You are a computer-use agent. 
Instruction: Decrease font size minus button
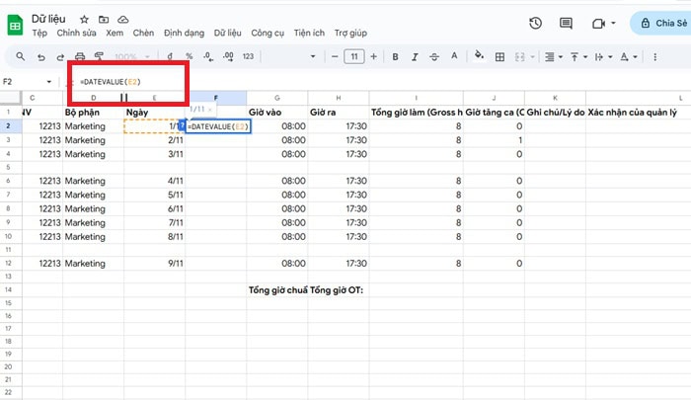coord(335,56)
